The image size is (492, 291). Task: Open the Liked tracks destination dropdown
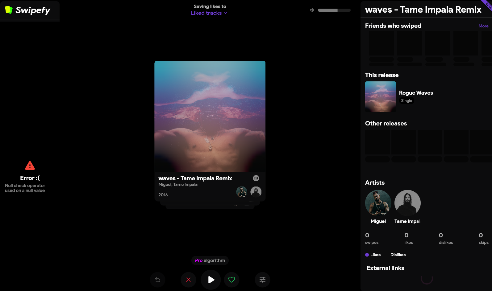(x=209, y=13)
